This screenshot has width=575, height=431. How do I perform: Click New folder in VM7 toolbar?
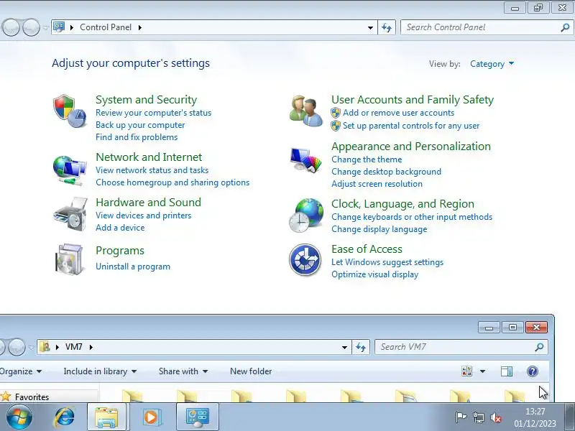251,371
